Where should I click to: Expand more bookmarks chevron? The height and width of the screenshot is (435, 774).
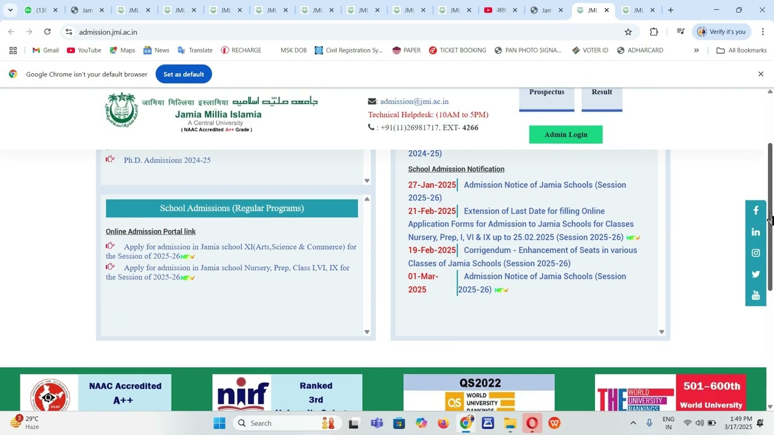tap(696, 50)
